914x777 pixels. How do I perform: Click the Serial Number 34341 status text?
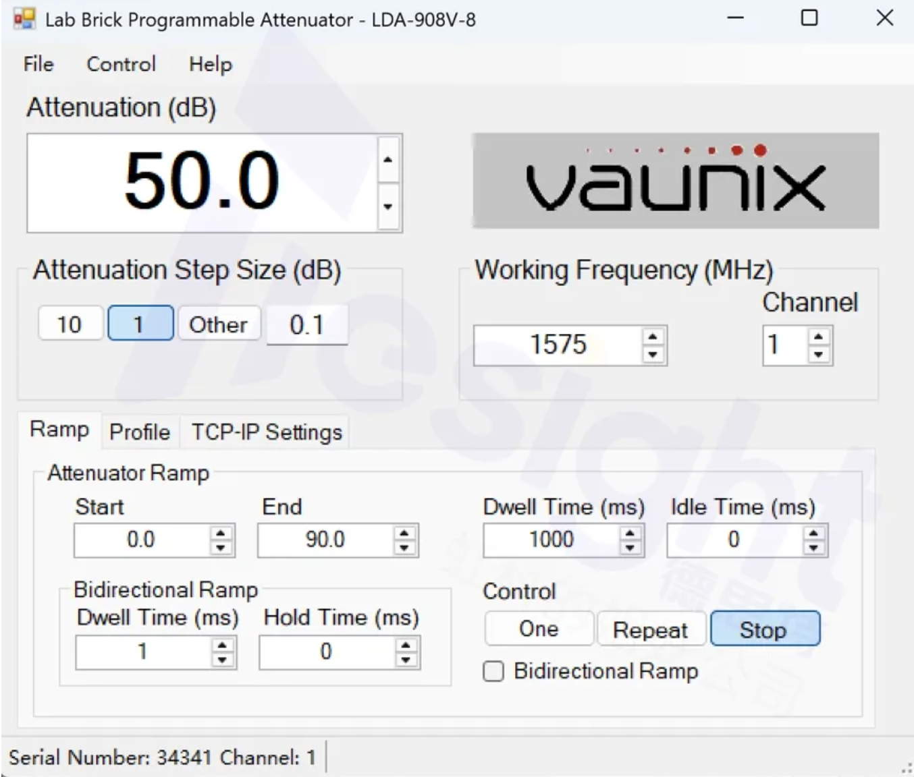point(162,757)
